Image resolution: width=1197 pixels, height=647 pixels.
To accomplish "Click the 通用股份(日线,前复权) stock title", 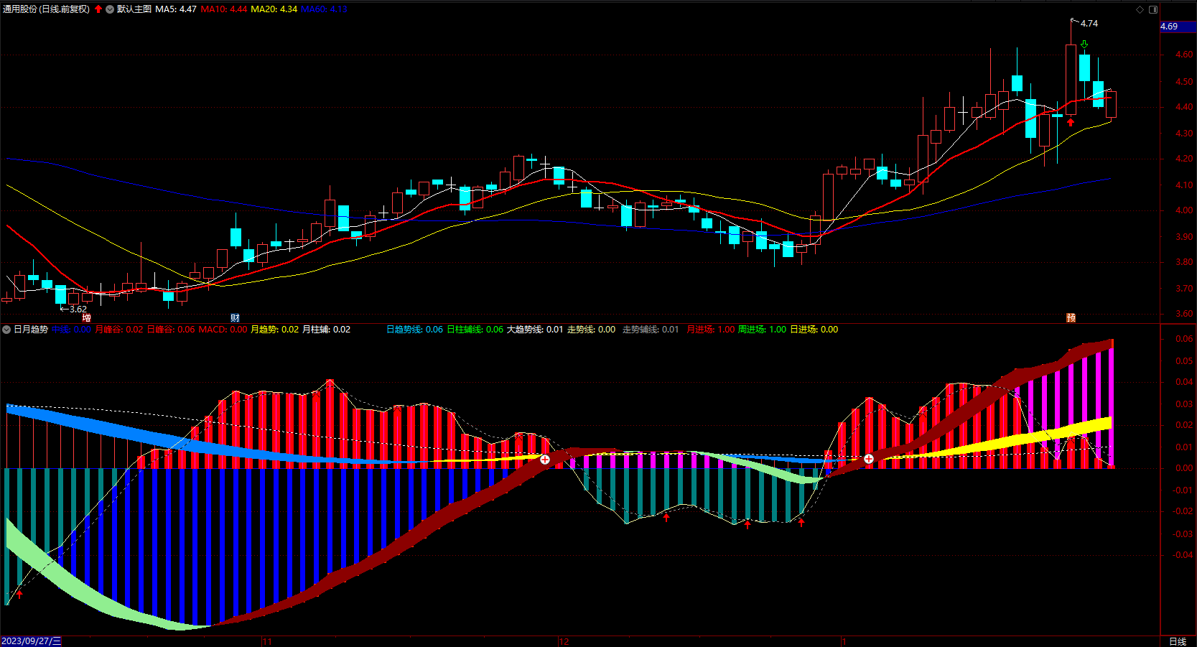I will tap(46, 9).
